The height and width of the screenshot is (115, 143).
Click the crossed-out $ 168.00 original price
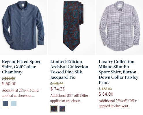[x=105, y=89]
